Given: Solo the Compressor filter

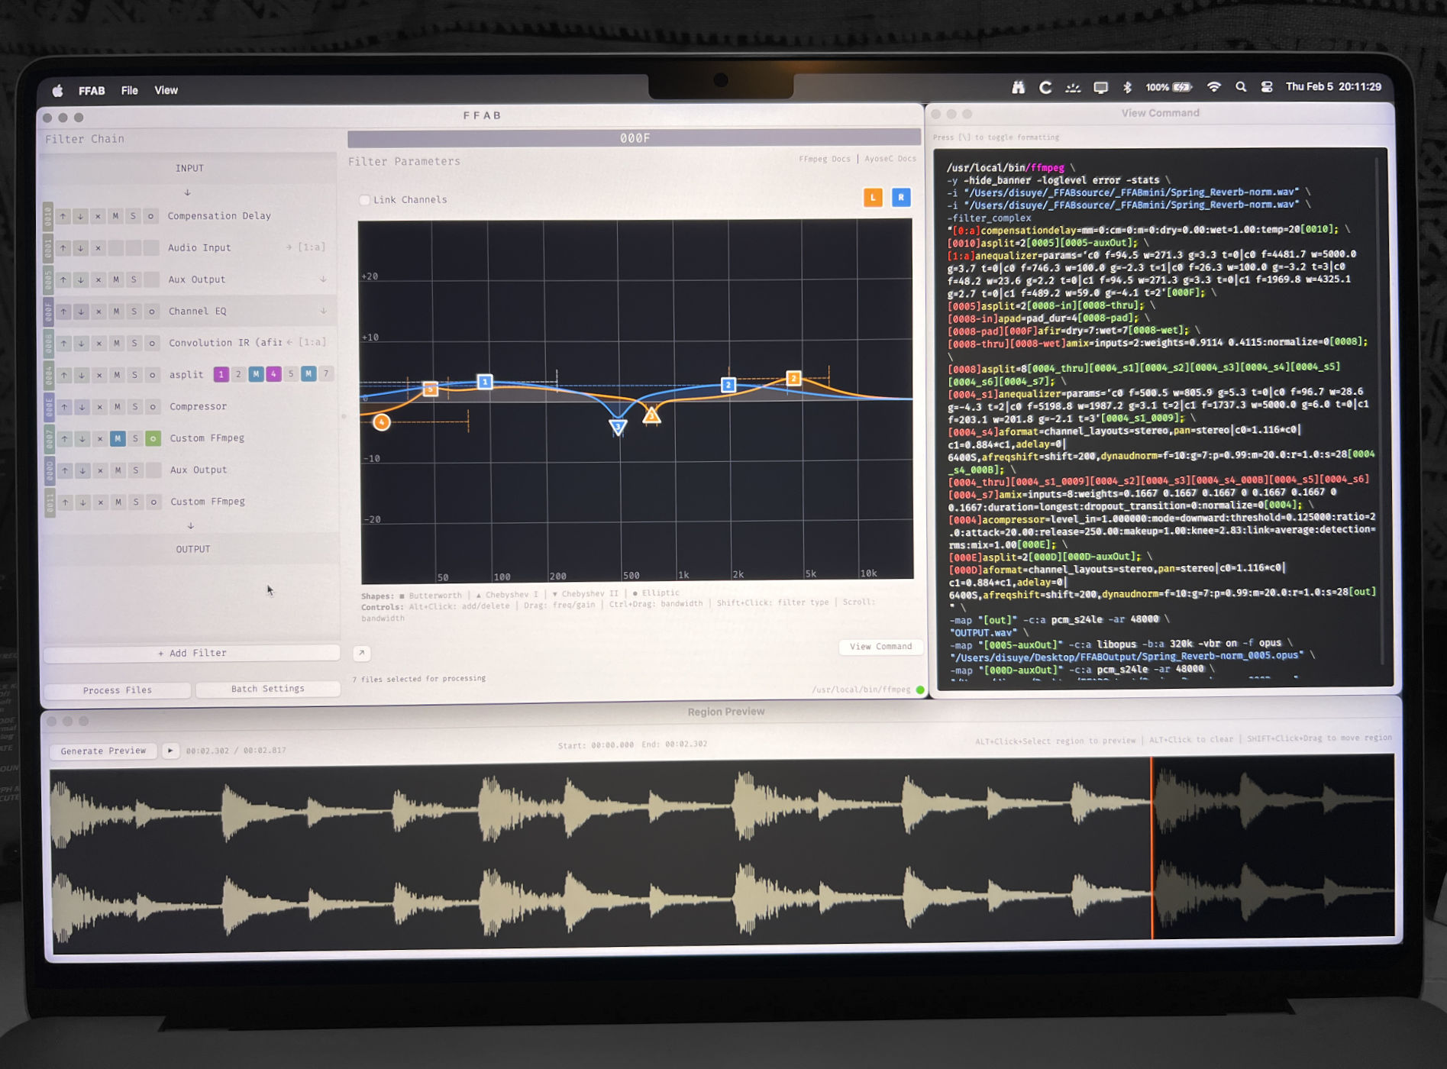Looking at the screenshot, I should click(x=135, y=407).
